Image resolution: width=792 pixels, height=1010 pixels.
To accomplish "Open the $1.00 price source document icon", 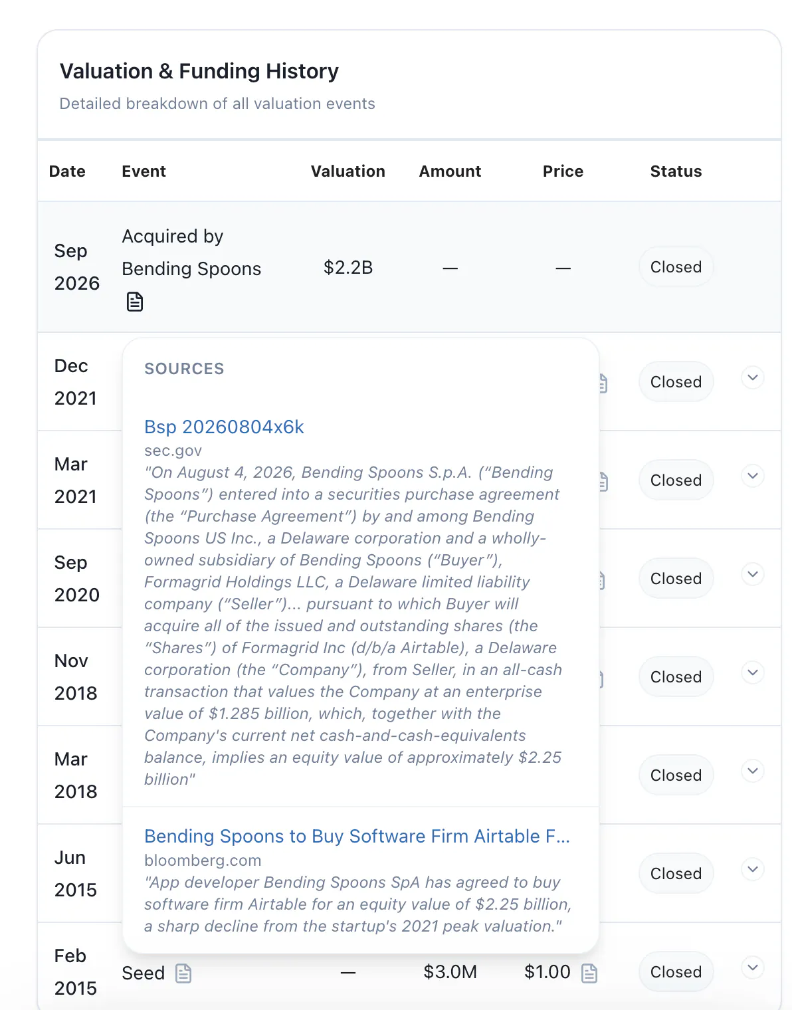I will pyautogui.click(x=589, y=973).
